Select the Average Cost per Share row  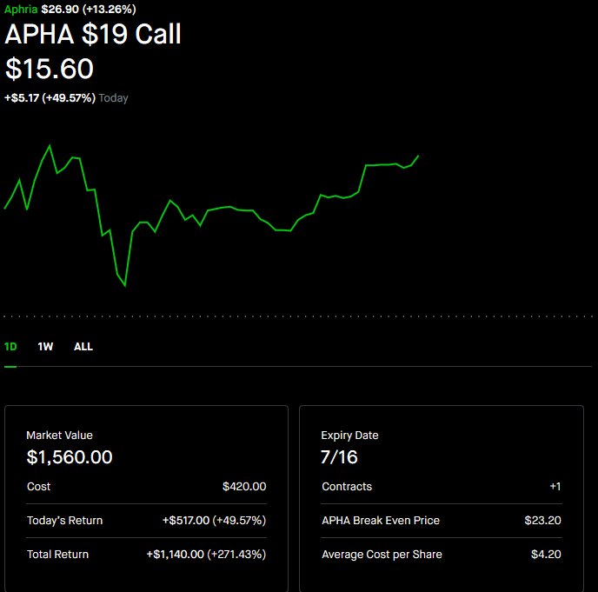[x=441, y=554]
